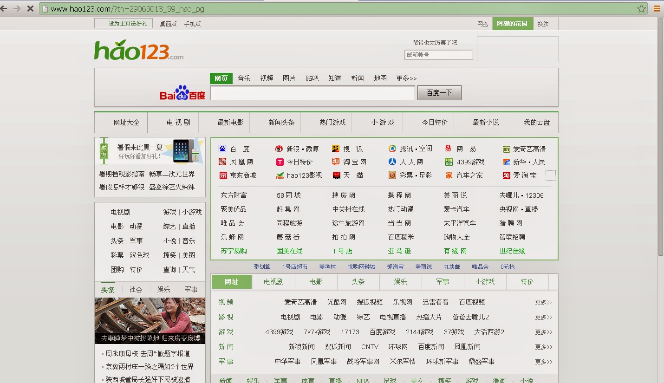
Task: Open the 中华军事 link
Action: click(x=288, y=362)
